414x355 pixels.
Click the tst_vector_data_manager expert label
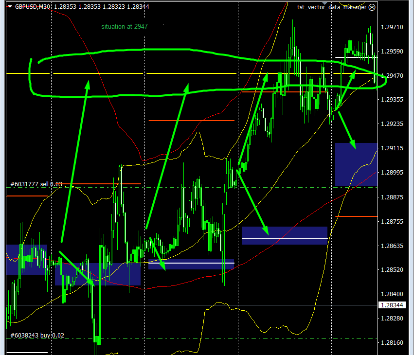(x=332, y=7)
